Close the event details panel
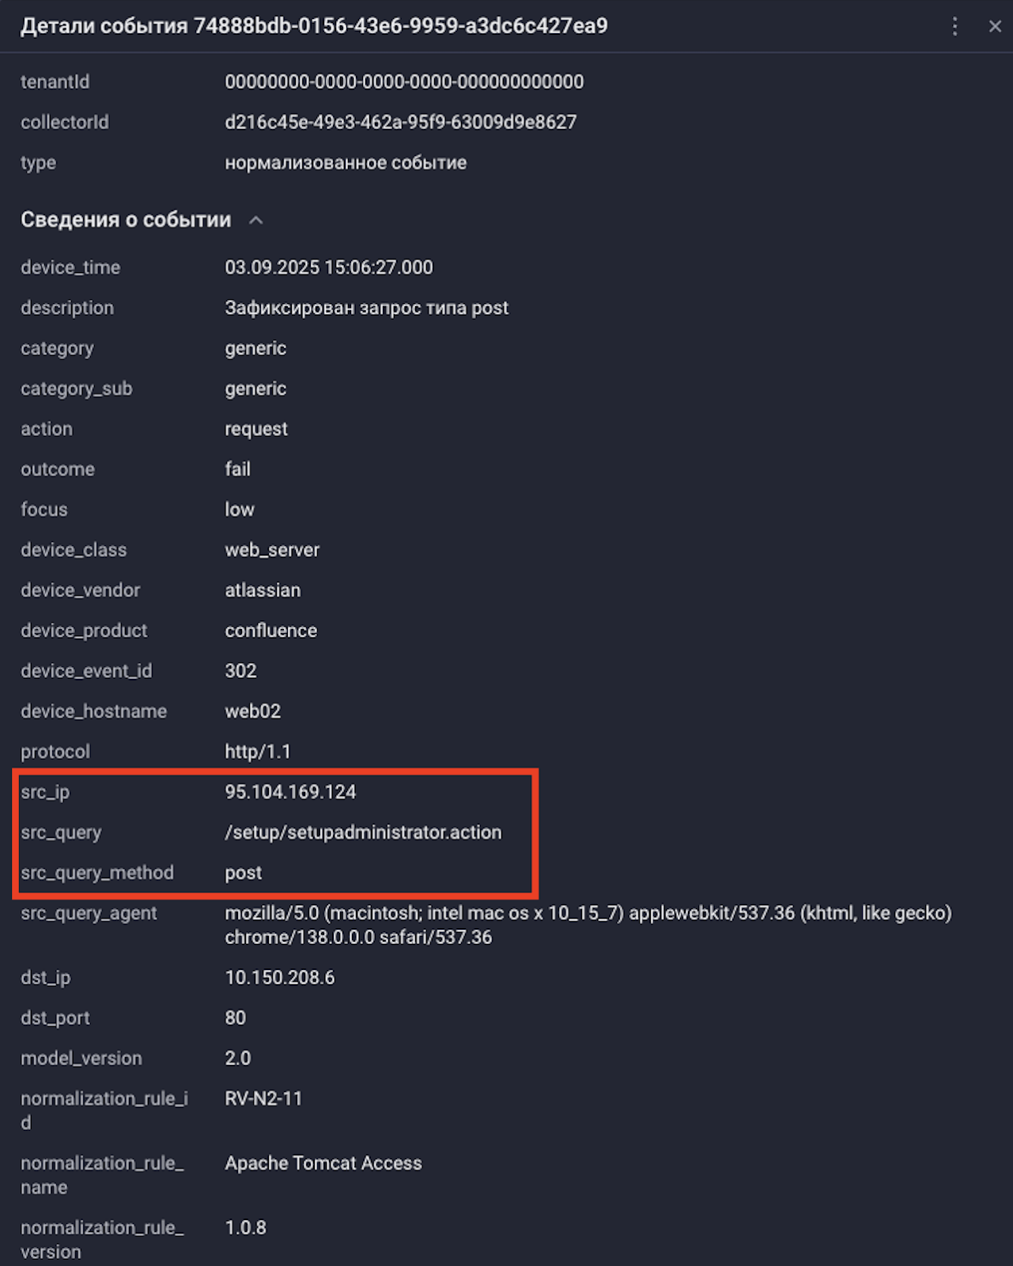The height and width of the screenshot is (1266, 1013). click(995, 27)
